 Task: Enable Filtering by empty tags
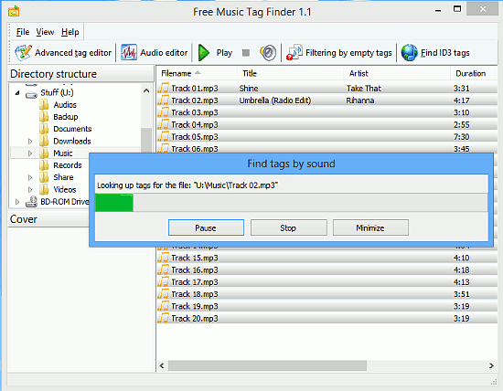pos(339,53)
